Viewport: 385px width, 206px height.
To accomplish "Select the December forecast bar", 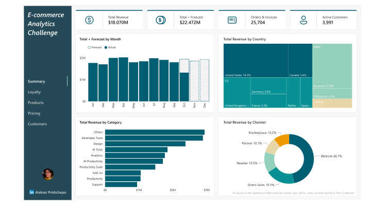I will click(204, 80).
